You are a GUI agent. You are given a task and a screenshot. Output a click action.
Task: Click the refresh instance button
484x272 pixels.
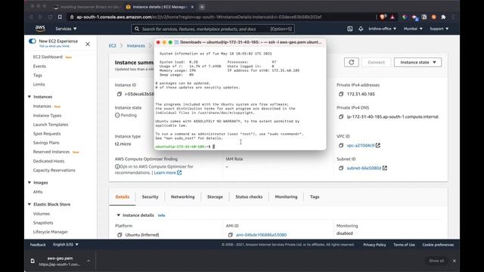tap(351, 62)
